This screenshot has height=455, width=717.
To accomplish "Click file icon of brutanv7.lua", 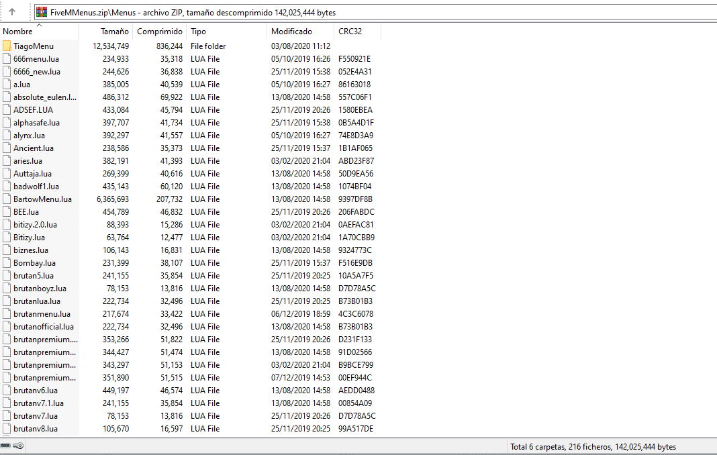I will click(7, 417).
